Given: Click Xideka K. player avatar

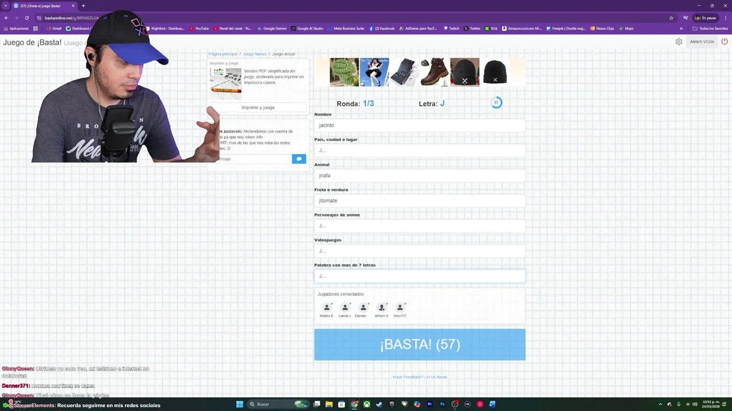Looking at the screenshot, I should coord(327,308).
